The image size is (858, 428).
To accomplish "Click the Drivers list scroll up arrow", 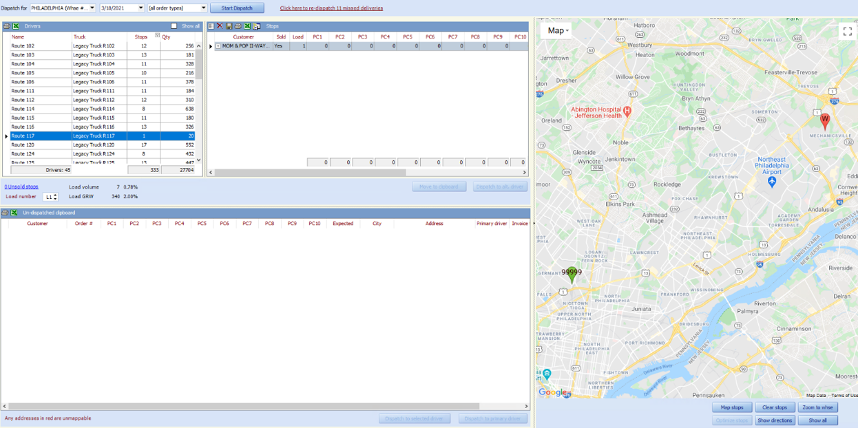I will (199, 45).
